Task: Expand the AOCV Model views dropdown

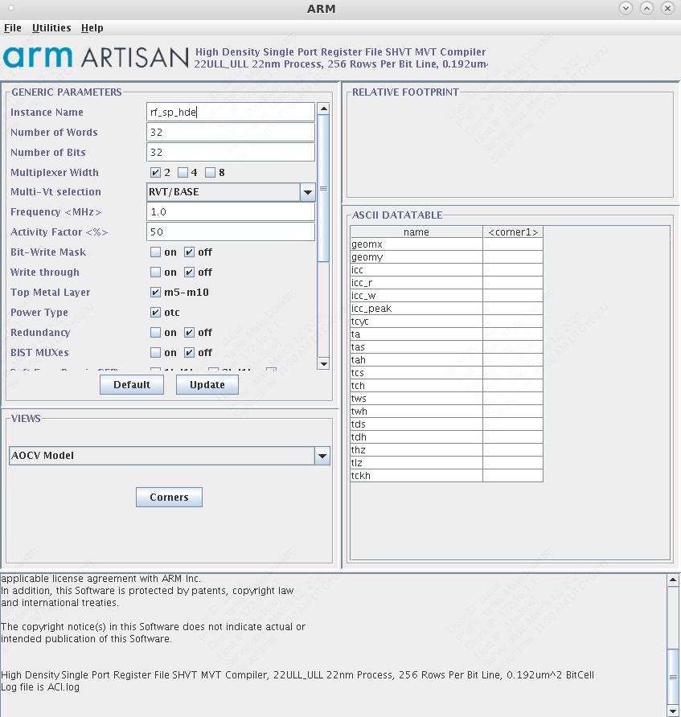Action: (322, 456)
